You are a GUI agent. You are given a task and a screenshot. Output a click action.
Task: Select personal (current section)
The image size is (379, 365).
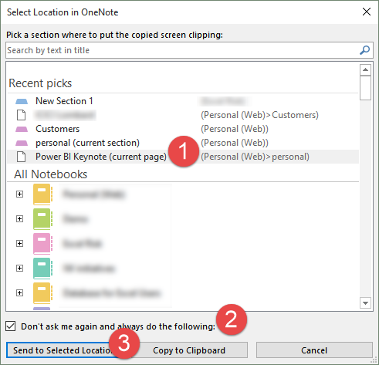pos(183,143)
